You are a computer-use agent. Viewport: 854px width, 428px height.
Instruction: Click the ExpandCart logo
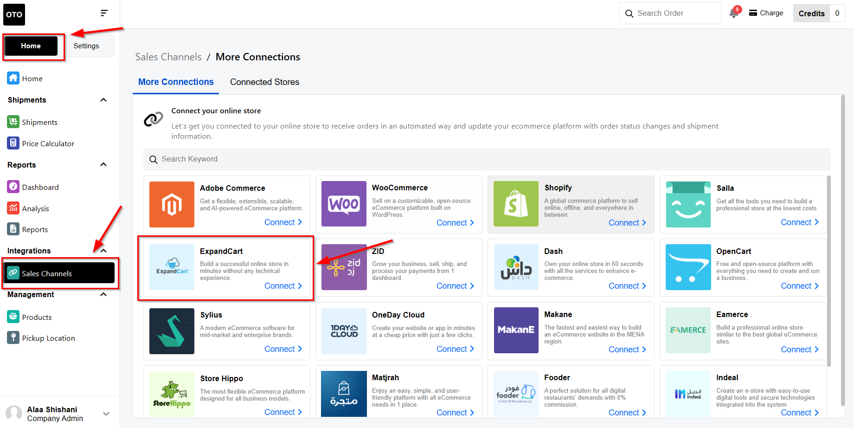pyautogui.click(x=172, y=267)
